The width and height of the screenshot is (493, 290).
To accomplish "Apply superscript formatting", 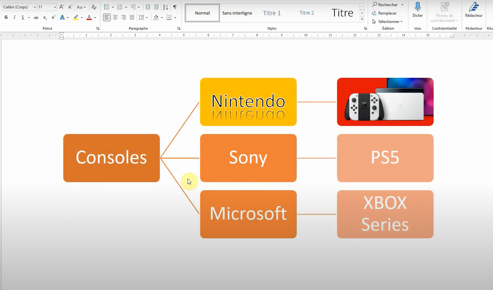I will click(x=53, y=17).
